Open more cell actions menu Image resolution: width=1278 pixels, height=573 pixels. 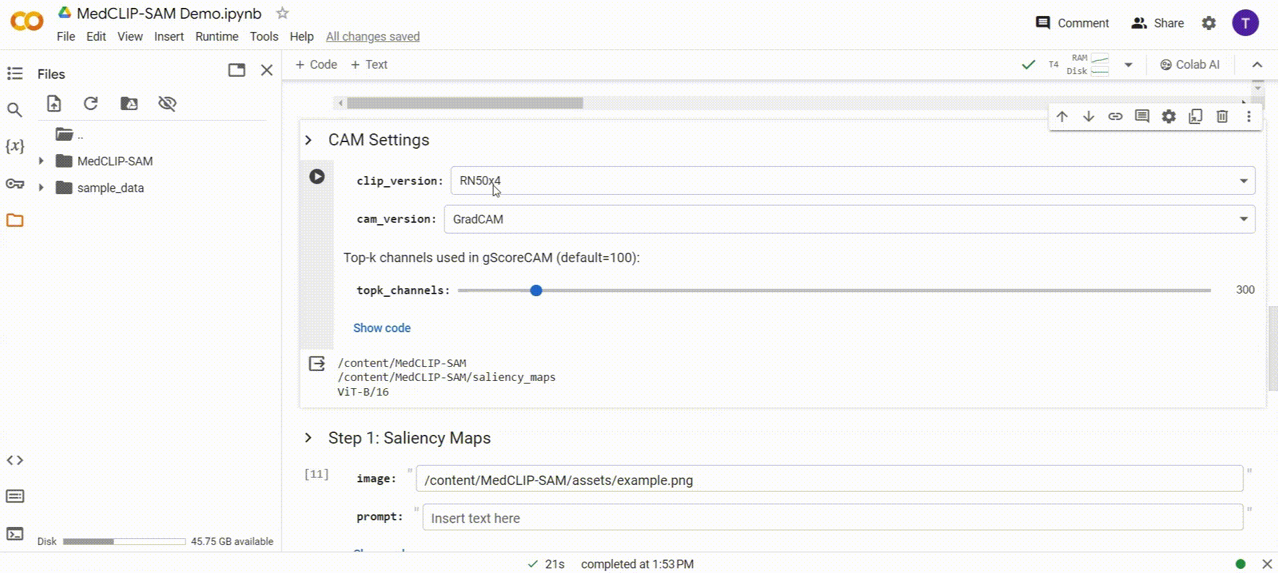pos(1249,117)
